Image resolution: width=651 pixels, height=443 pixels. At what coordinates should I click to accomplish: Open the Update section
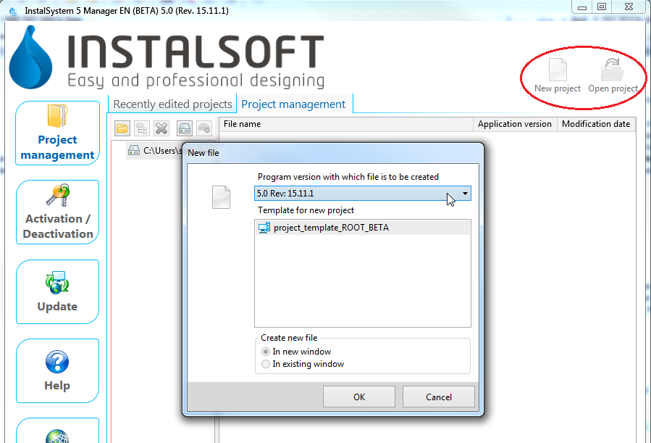pyautogui.click(x=57, y=291)
